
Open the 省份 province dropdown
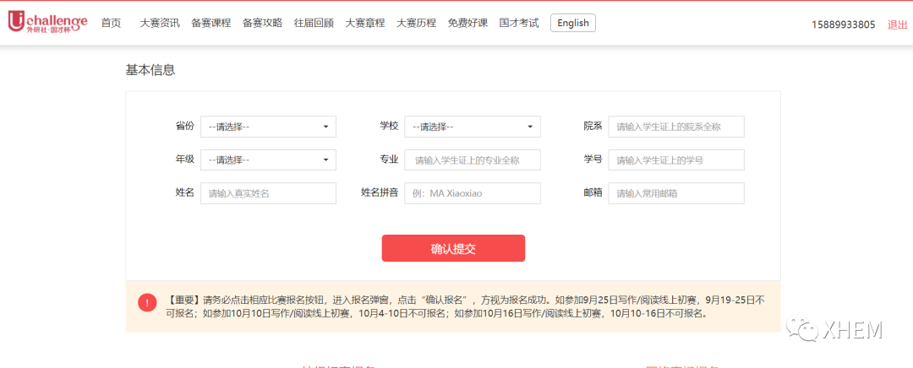pyautogui.click(x=268, y=127)
